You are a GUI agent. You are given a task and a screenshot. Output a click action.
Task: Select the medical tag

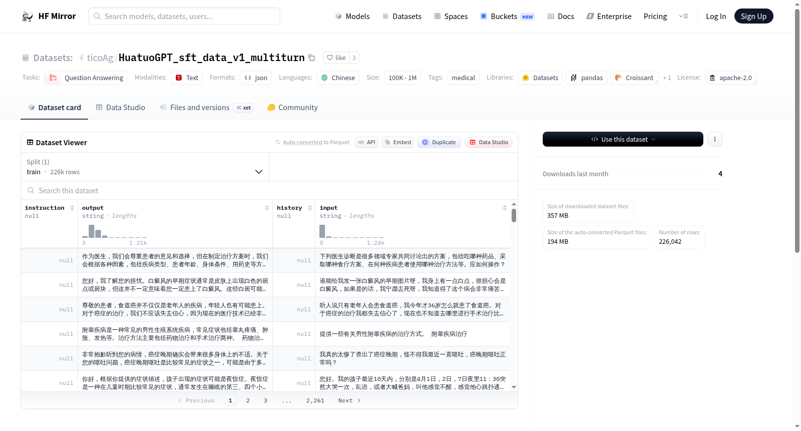[x=463, y=78]
